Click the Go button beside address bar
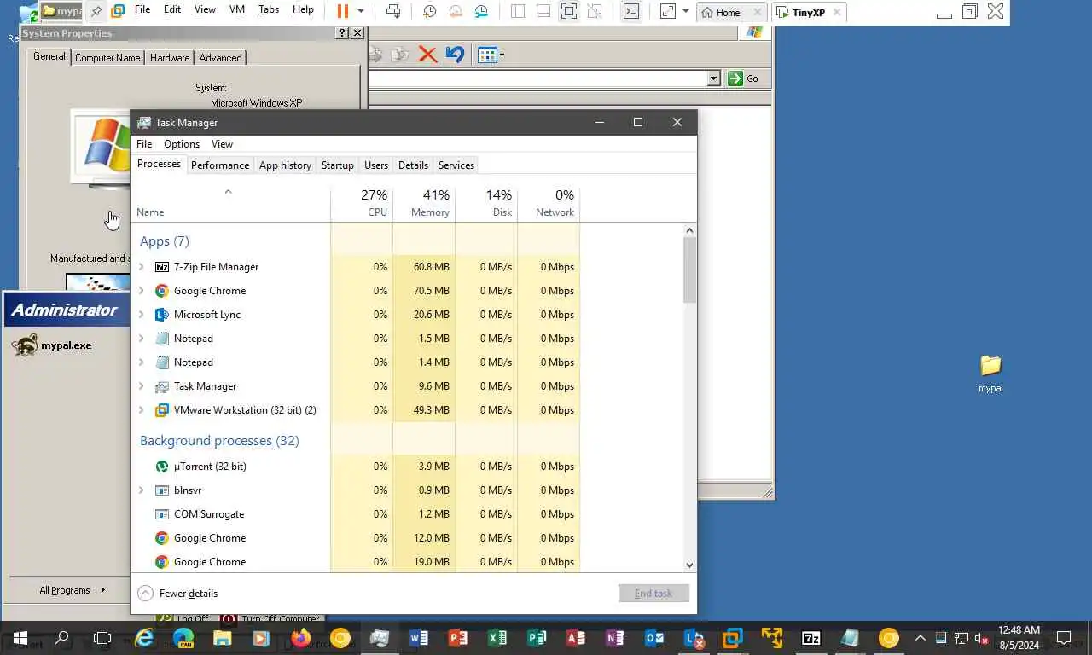The image size is (1092, 655). point(743,78)
